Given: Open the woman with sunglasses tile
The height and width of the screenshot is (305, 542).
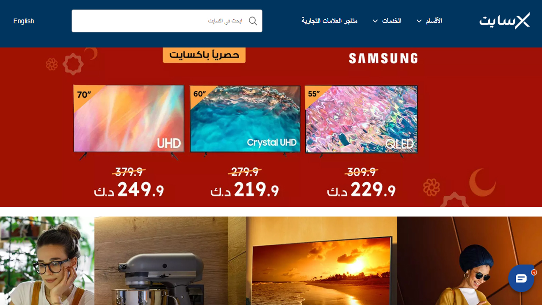Looking at the screenshot, I should coord(469,261).
